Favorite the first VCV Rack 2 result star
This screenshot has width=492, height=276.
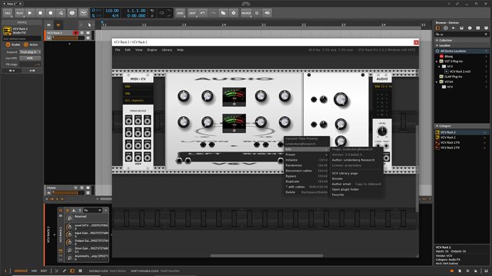[x=485, y=132]
